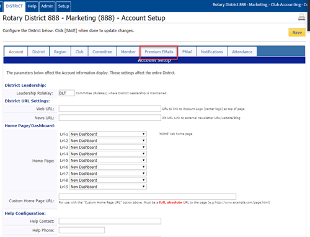Expand the Lvl-1 home page dropdown

click(108, 134)
